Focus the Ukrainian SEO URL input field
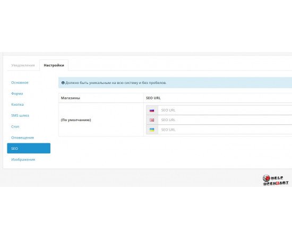Image resolution: width=292 pixels, height=239 pixels. [x=225, y=130]
